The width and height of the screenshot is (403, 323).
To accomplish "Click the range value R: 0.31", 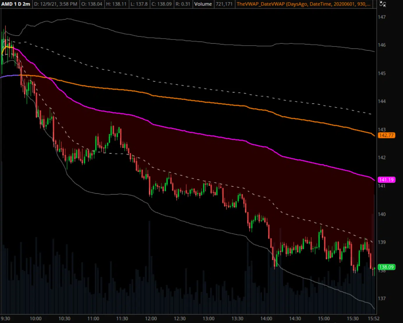I will click(183, 4).
